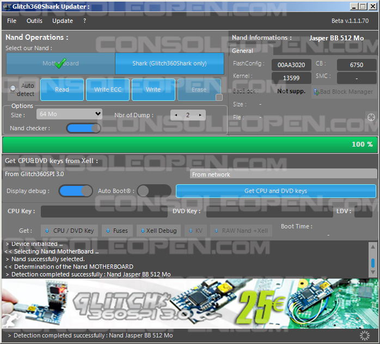Open the Update menu
The height and width of the screenshot is (344, 380).
click(x=63, y=21)
